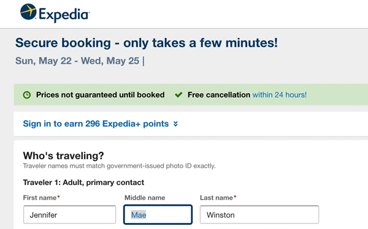This screenshot has width=368, height=229.
Task: Select the Middle name field containing Mae
Action: pos(158,214)
